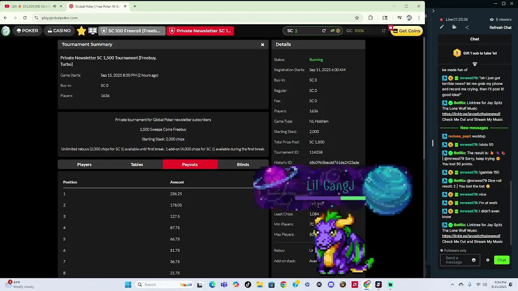Image resolution: width=518 pixels, height=291 pixels.
Task: Refresh the GC balance
Action: pos(384,31)
